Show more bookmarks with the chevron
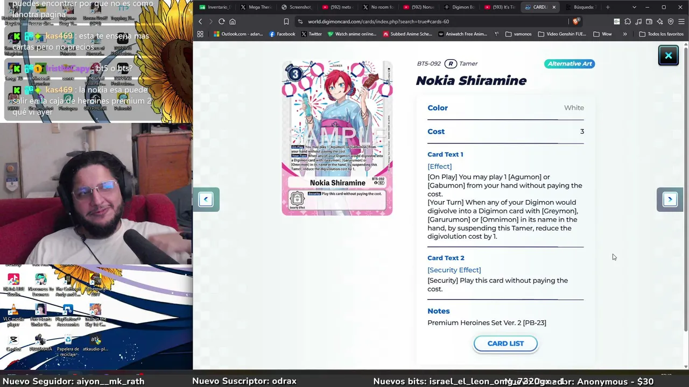689x387 pixels. (625, 34)
